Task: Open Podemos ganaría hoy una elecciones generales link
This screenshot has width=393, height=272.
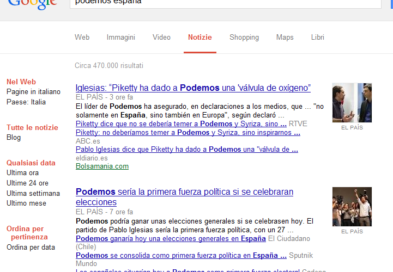Action: [171, 238]
